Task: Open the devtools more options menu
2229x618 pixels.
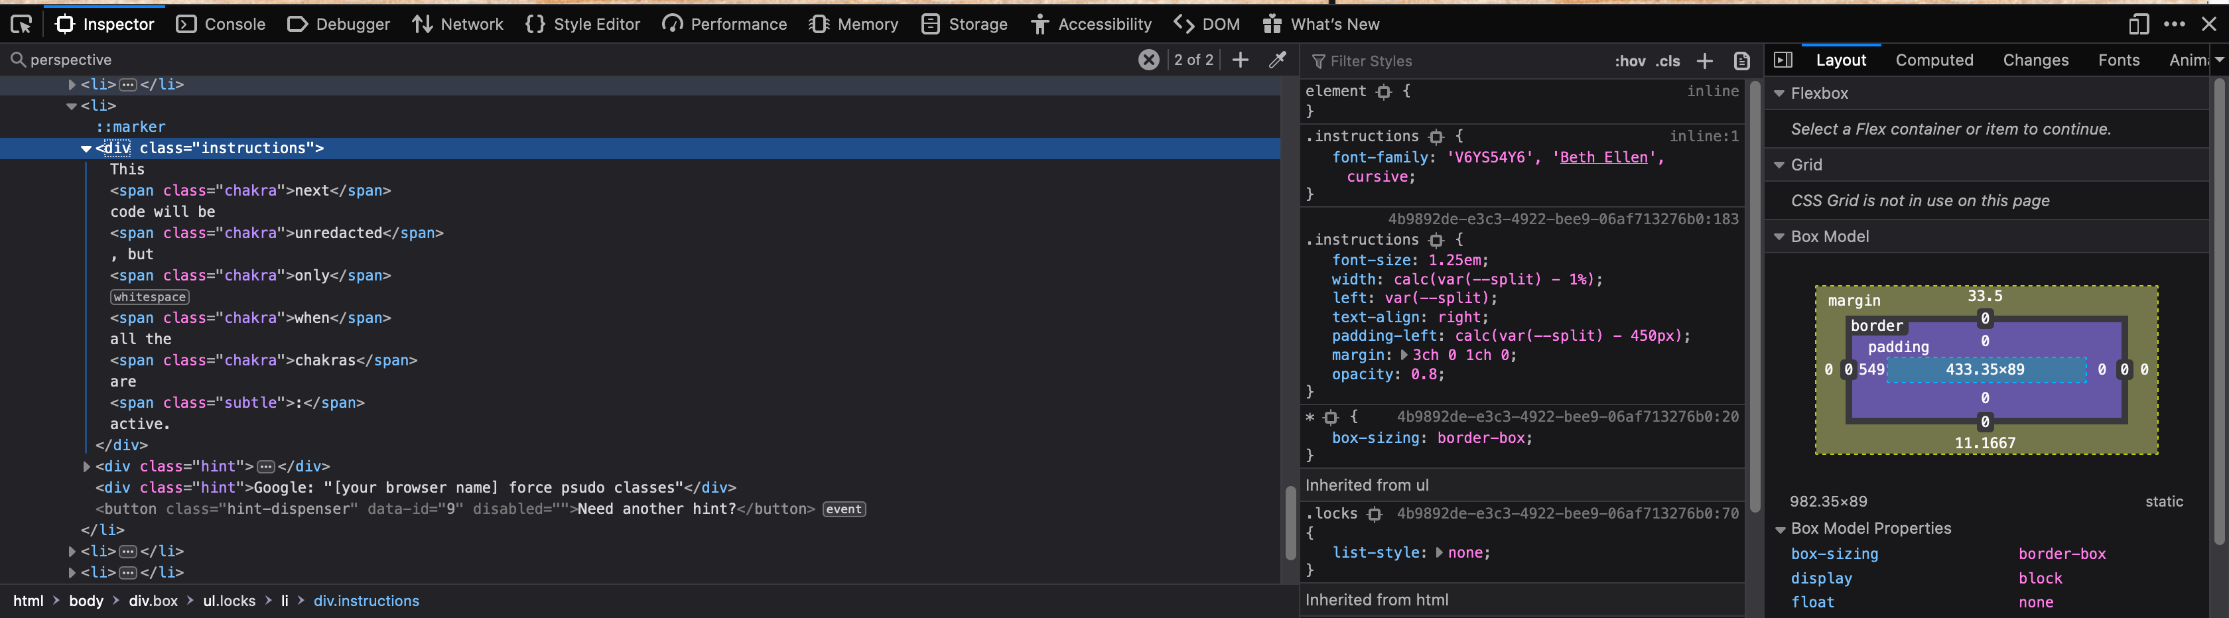Action: tap(2175, 24)
